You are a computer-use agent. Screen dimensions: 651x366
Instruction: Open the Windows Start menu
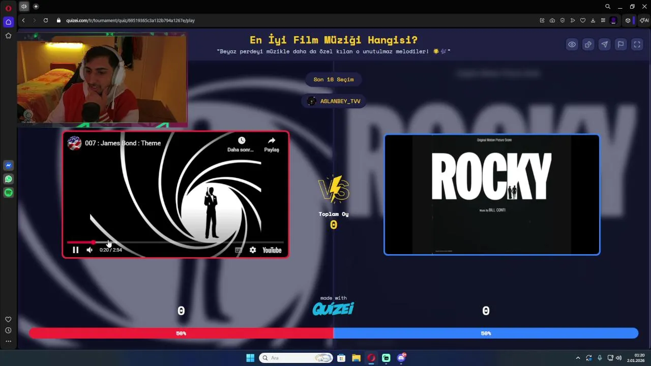coord(250,358)
